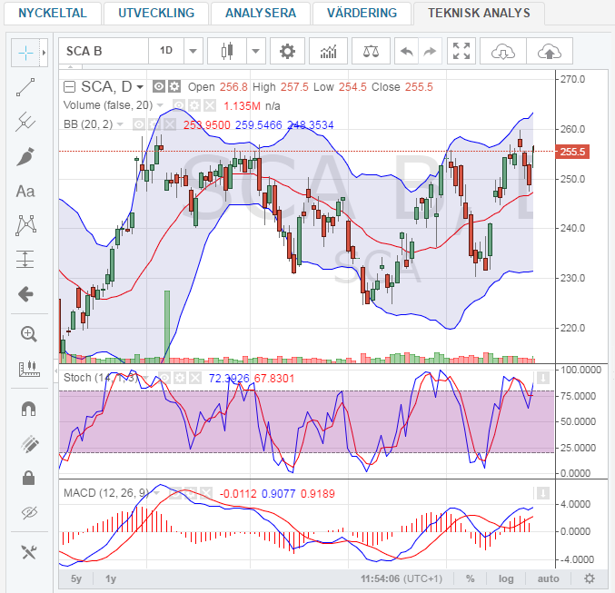Select the price range prediction tool
This screenshot has width=615, height=593.
(25, 259)
